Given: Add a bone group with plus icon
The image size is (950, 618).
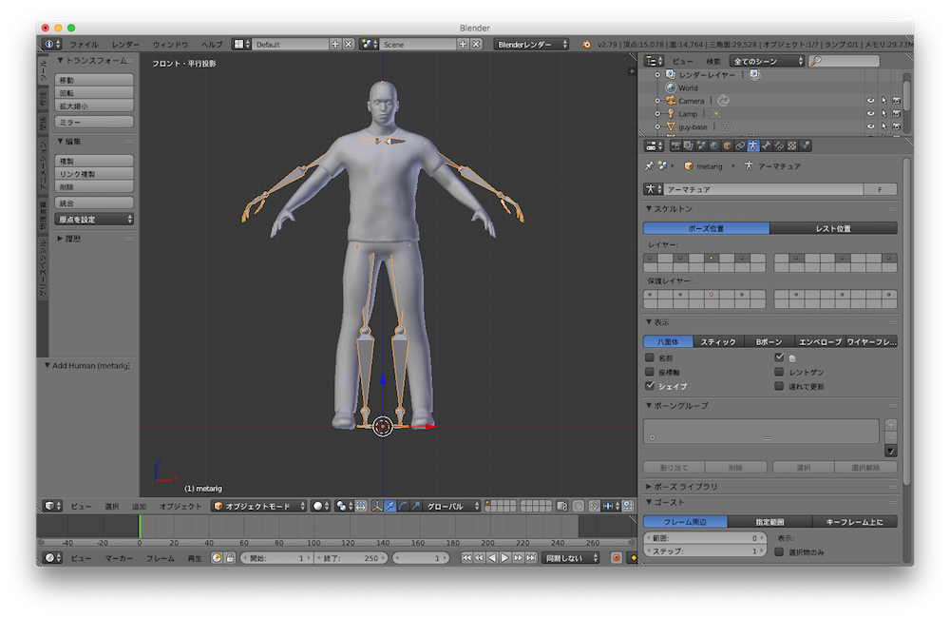Looking at the screenshot, I should pos(890,425).
